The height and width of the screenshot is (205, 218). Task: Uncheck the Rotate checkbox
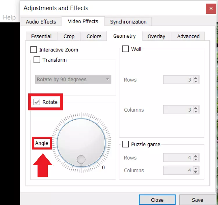(x=37, y=102)
